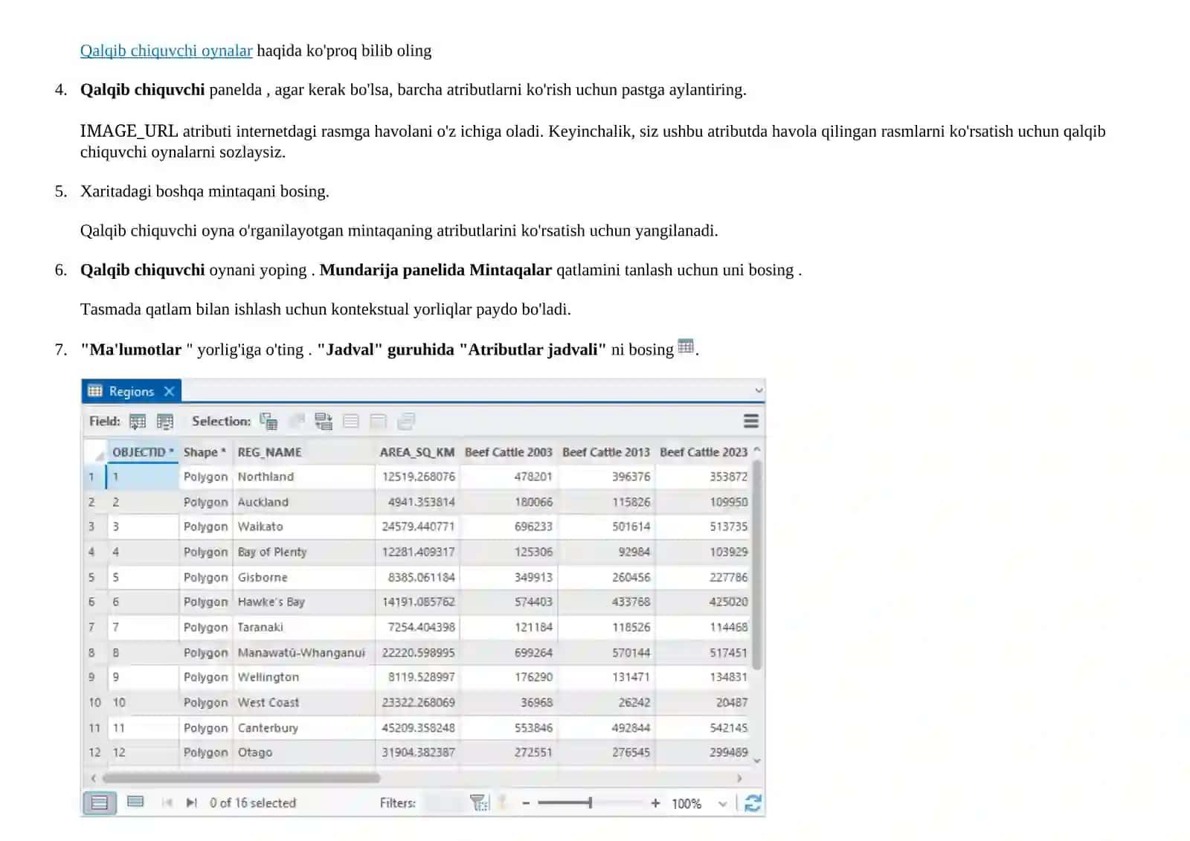
Task: Jump to the first record in the table
Action: 167,803
